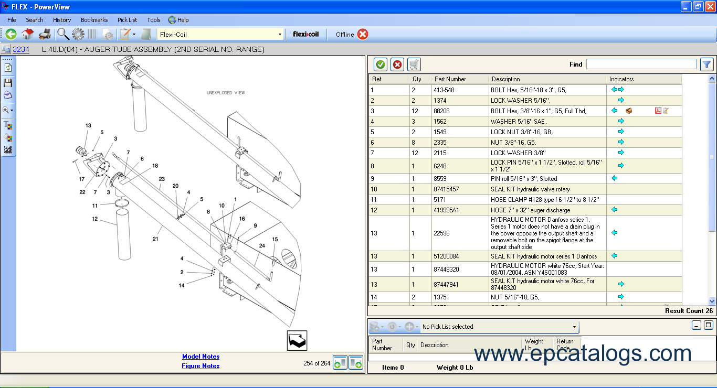Viewport: 717px width, 388px height.
Task: Print the current figure with printer icon
Action: coord(45,34)
